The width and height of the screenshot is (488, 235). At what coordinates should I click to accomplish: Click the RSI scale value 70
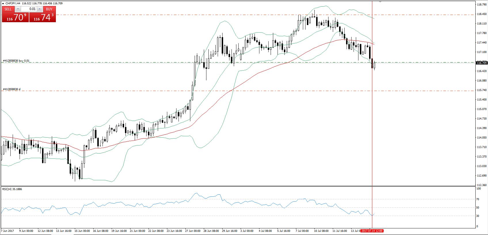[478, 199]
